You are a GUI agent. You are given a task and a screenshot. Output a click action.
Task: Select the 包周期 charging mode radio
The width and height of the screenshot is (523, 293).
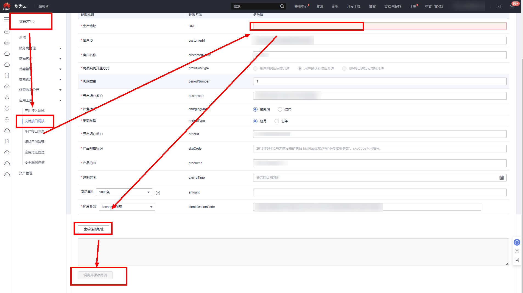pyautogui.click(x=255, y=109)
